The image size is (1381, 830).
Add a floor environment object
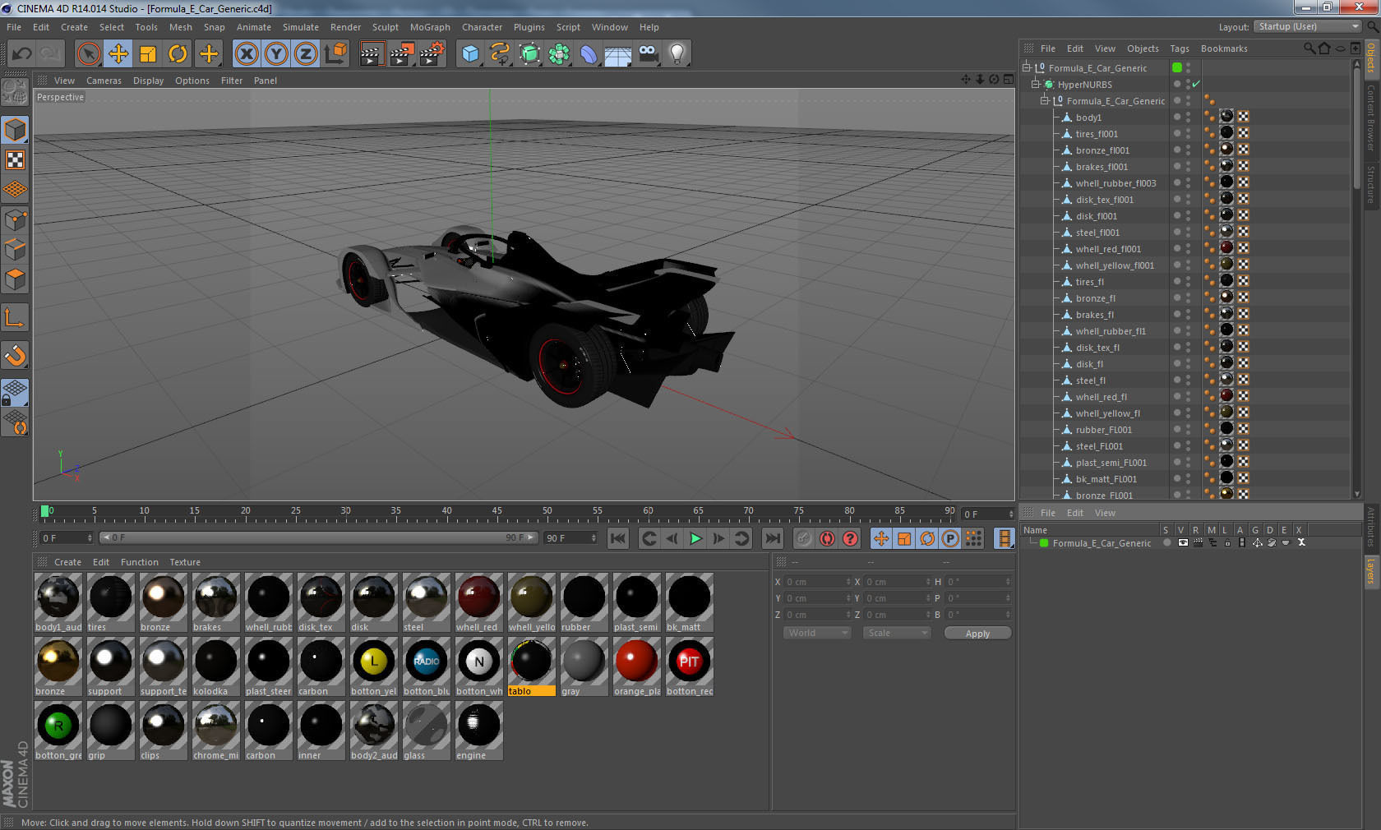point(618,54)
